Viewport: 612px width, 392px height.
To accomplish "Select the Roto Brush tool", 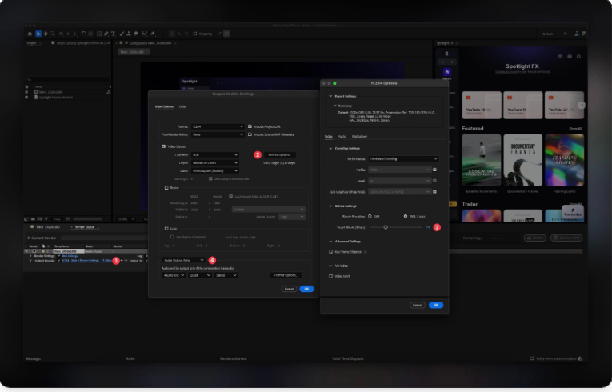I will tap(145, 34).
